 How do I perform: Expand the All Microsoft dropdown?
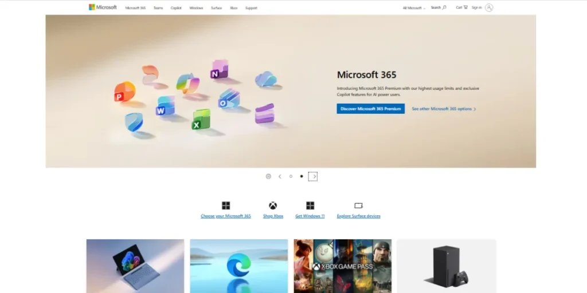click(x=414, y=8)
